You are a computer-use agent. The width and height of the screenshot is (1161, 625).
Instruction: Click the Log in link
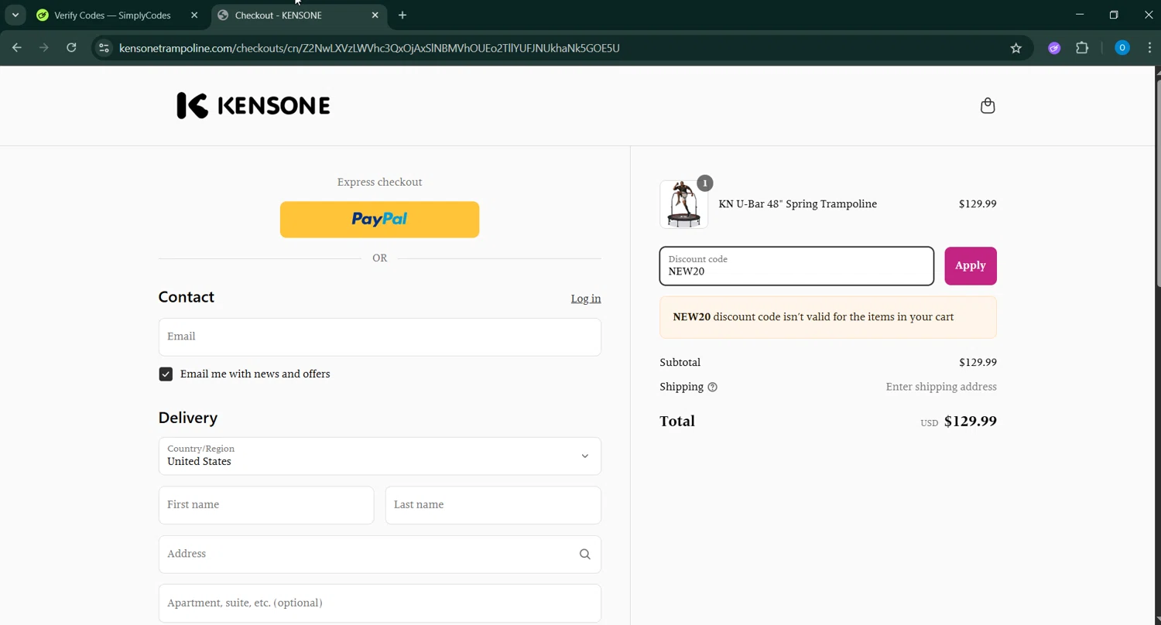[586, 299]
